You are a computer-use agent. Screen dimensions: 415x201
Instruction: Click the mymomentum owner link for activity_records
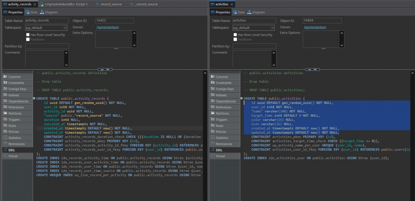(x=107, y=27)
